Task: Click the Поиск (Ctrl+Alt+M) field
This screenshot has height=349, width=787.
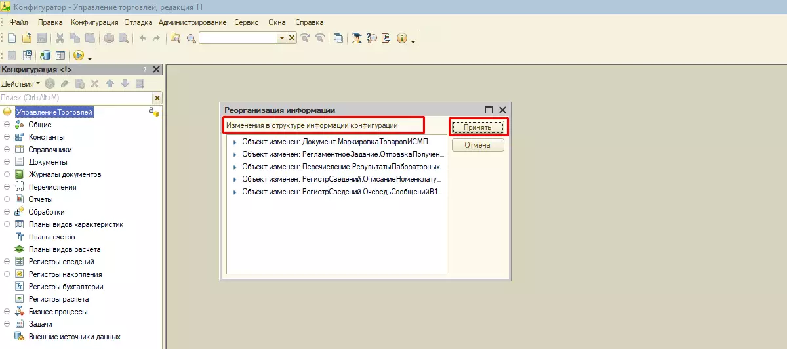Action: (75, 98)
